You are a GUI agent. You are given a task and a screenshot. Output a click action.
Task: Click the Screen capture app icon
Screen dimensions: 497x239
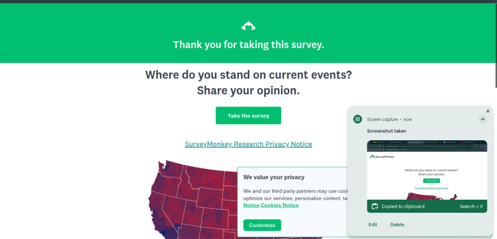(358, 119)
